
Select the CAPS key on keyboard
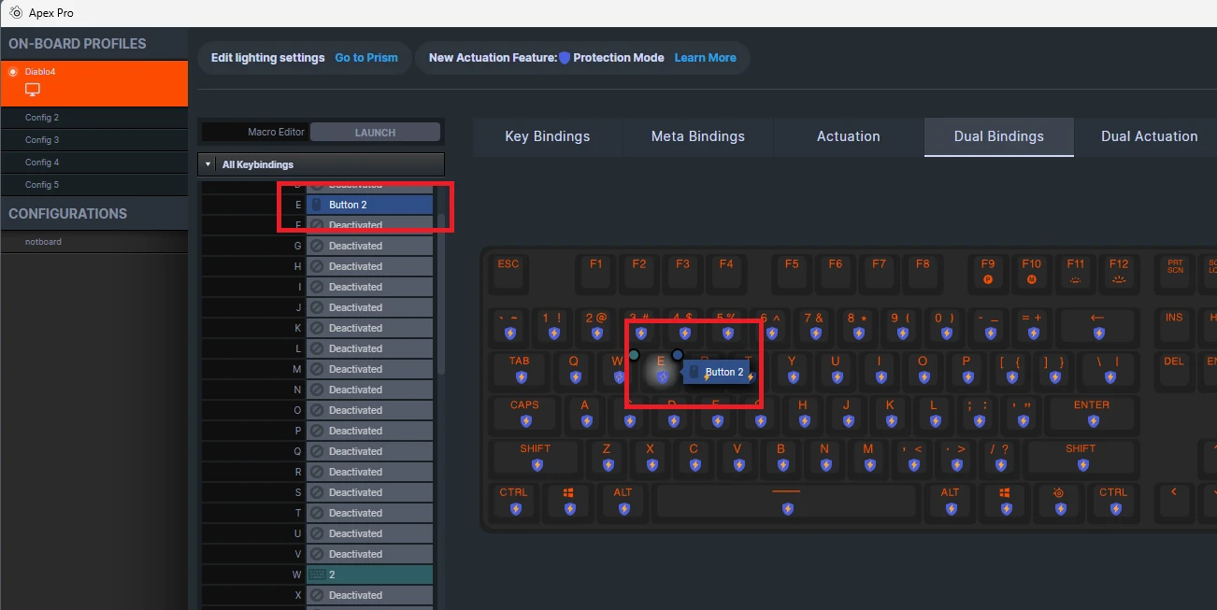click(525, 414)
